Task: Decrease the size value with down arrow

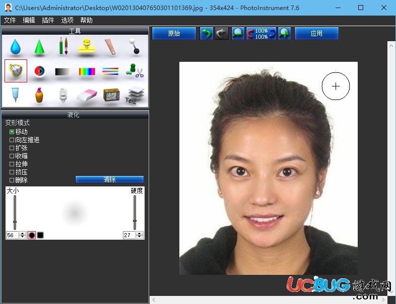Action: (x=23, y=237)
